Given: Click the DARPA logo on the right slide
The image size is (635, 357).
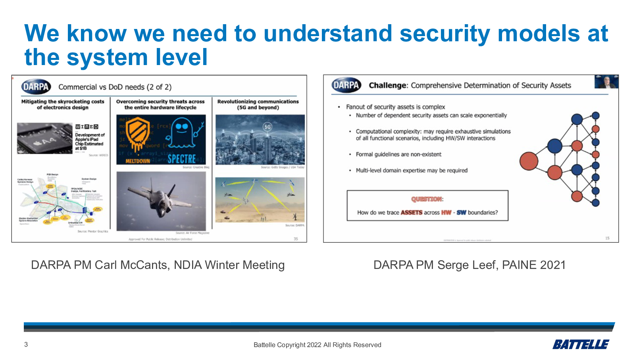Looking at the screenshot, I should (x=346, y=85).
